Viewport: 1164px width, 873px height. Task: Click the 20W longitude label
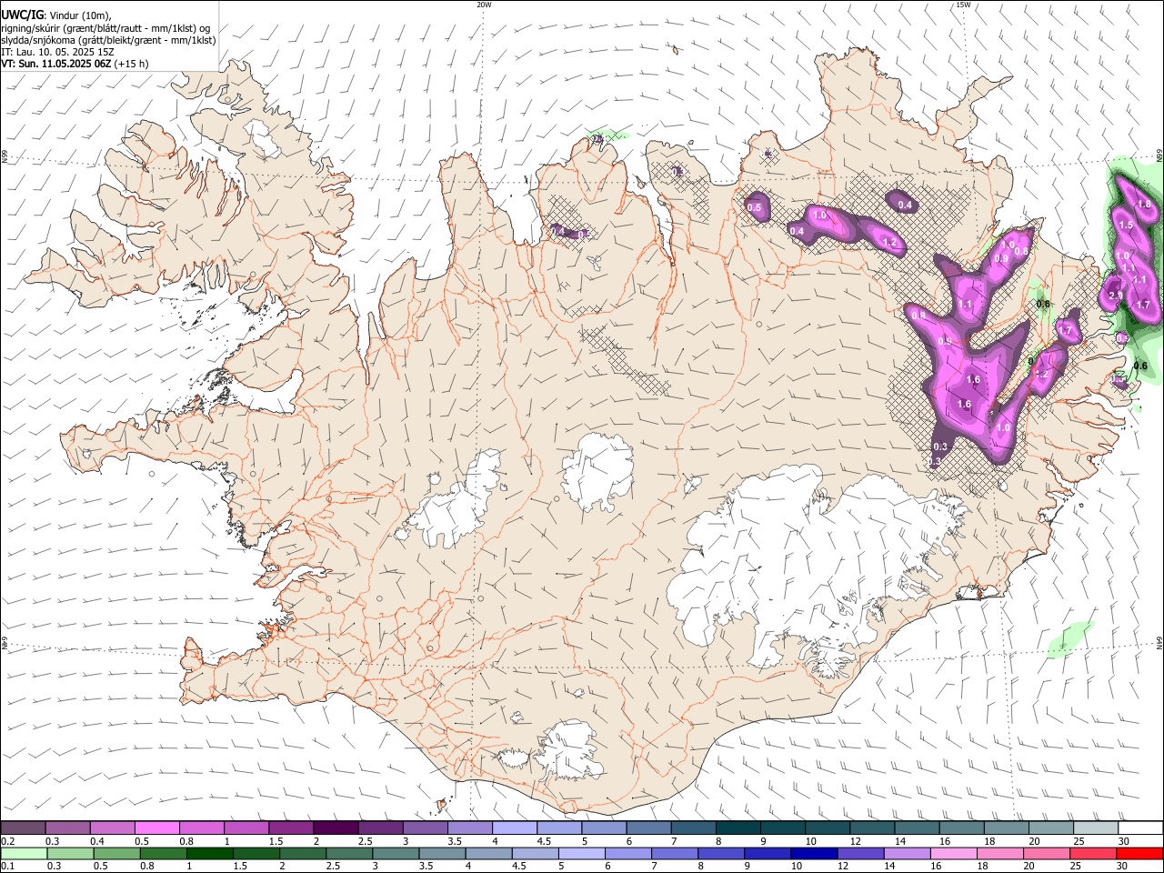pyautogui.click(x=484, y=5)
